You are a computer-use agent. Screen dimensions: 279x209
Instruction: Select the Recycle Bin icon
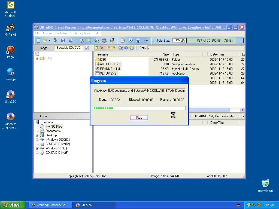click(265, 186)
